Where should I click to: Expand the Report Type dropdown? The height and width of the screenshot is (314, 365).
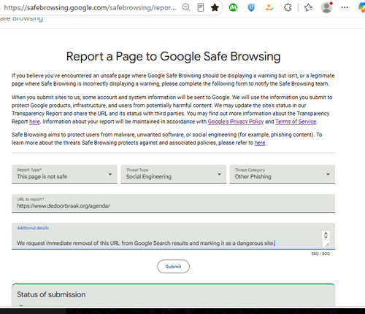point(64,174)
